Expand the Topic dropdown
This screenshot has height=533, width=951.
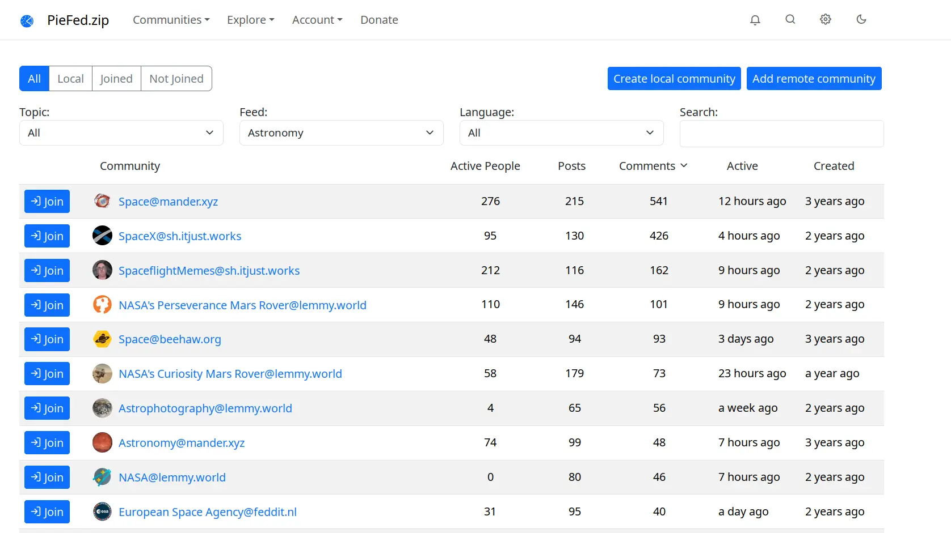click(121, 133)
